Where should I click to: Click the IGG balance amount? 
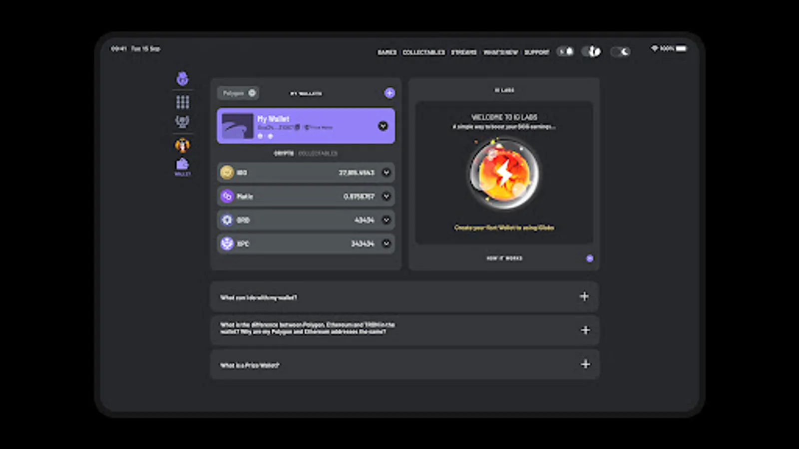pos(357,173)
